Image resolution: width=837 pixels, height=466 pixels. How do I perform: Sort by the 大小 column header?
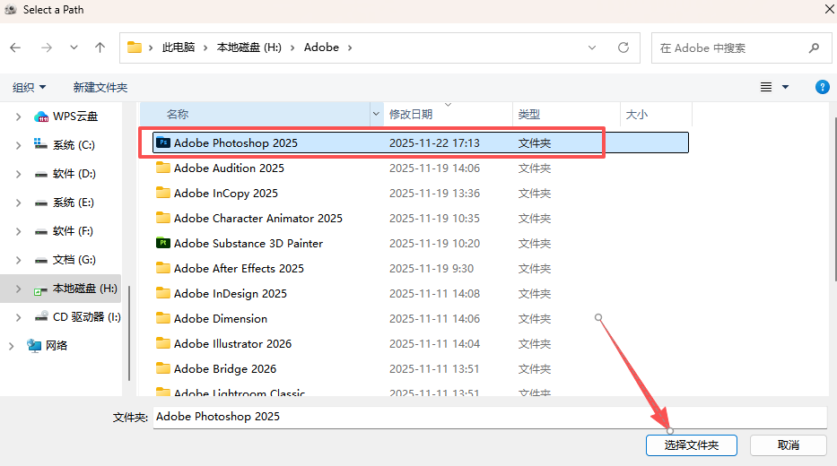click(656, 114)
